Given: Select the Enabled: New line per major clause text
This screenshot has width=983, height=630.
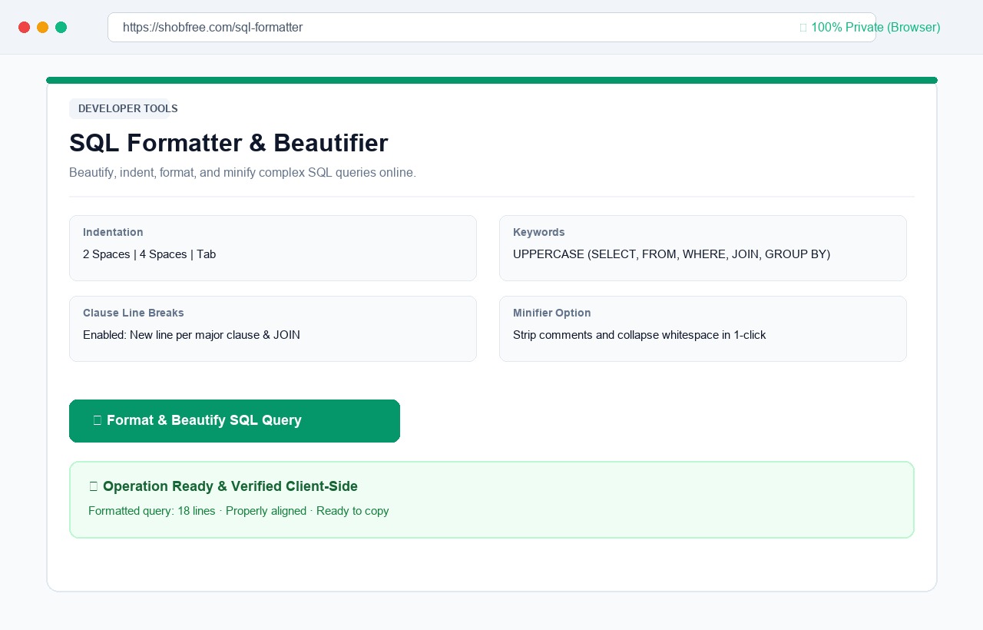Looking at the screenshot, I should click(x=191, y=335).
